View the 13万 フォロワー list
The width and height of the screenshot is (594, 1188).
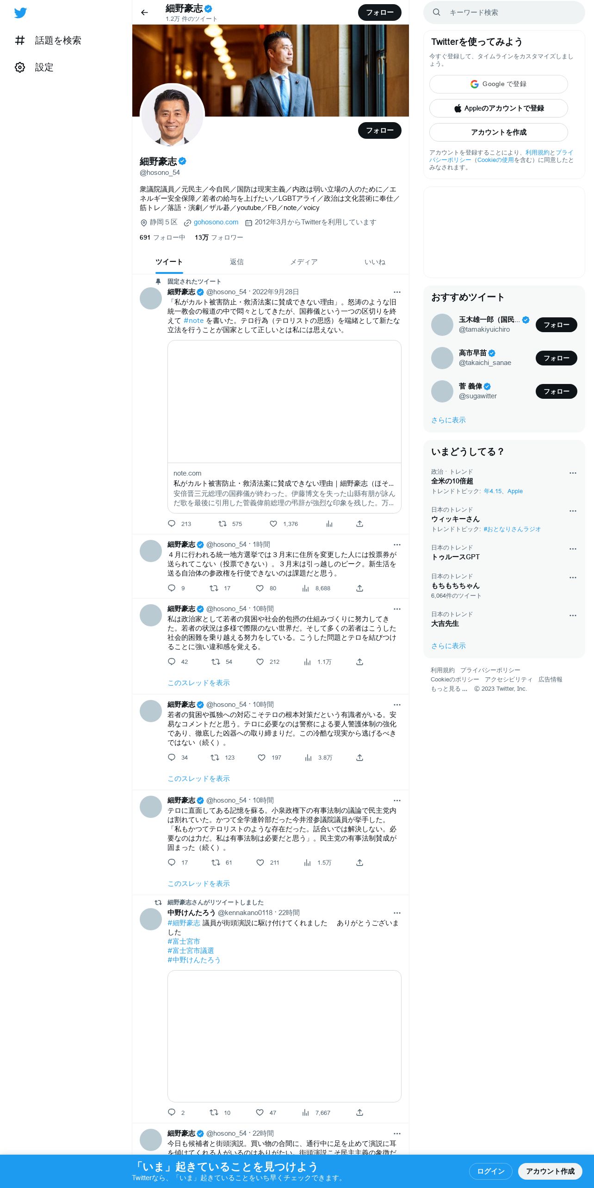[x=219, y=237]
